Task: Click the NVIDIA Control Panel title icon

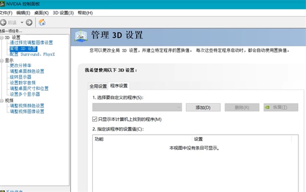Action: pos(2,4)
